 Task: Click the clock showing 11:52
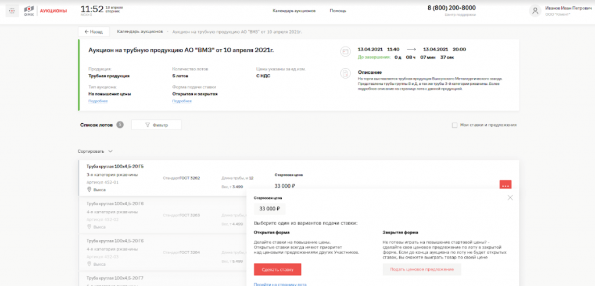pyautogui.click(x=92, y=9)
